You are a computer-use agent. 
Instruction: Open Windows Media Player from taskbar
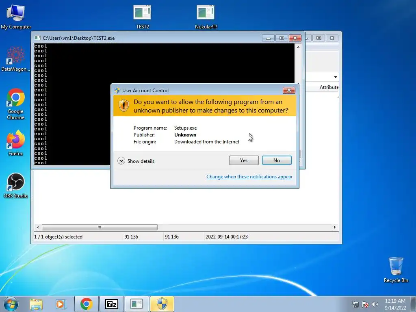(61, 304)
